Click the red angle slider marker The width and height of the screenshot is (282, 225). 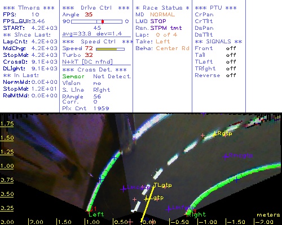pos(103,21)
